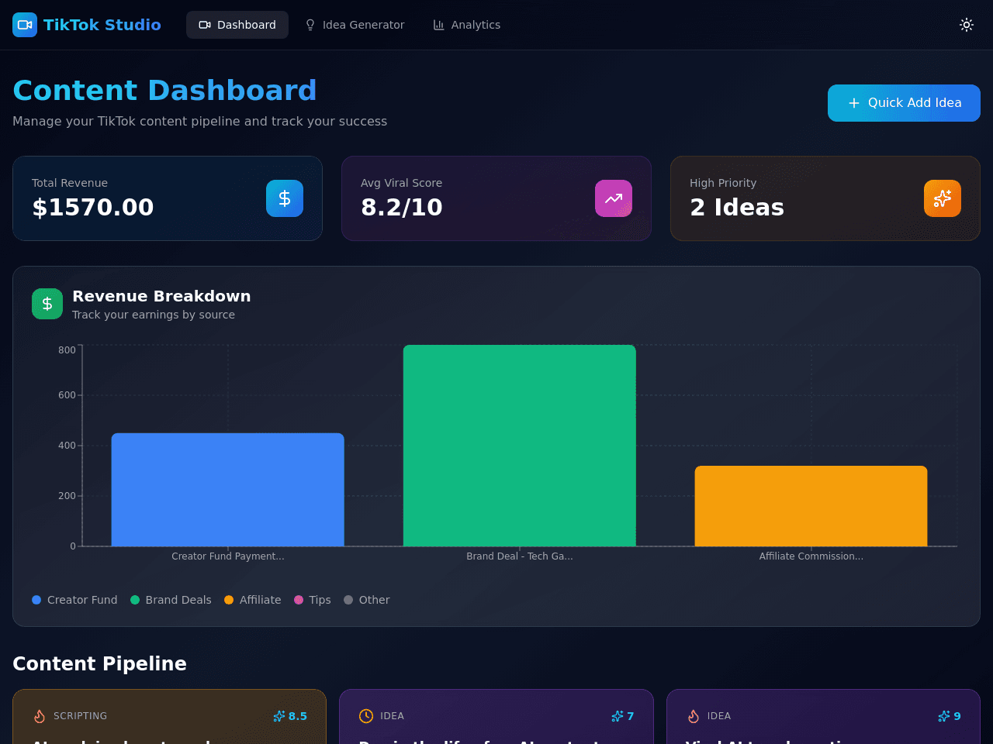Click the Affiliate Commission... axis label

pos(811,556)
